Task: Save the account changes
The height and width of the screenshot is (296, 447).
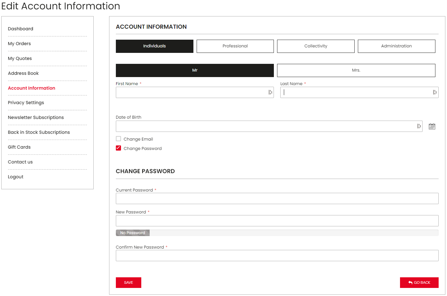Action: pos(128,282)
